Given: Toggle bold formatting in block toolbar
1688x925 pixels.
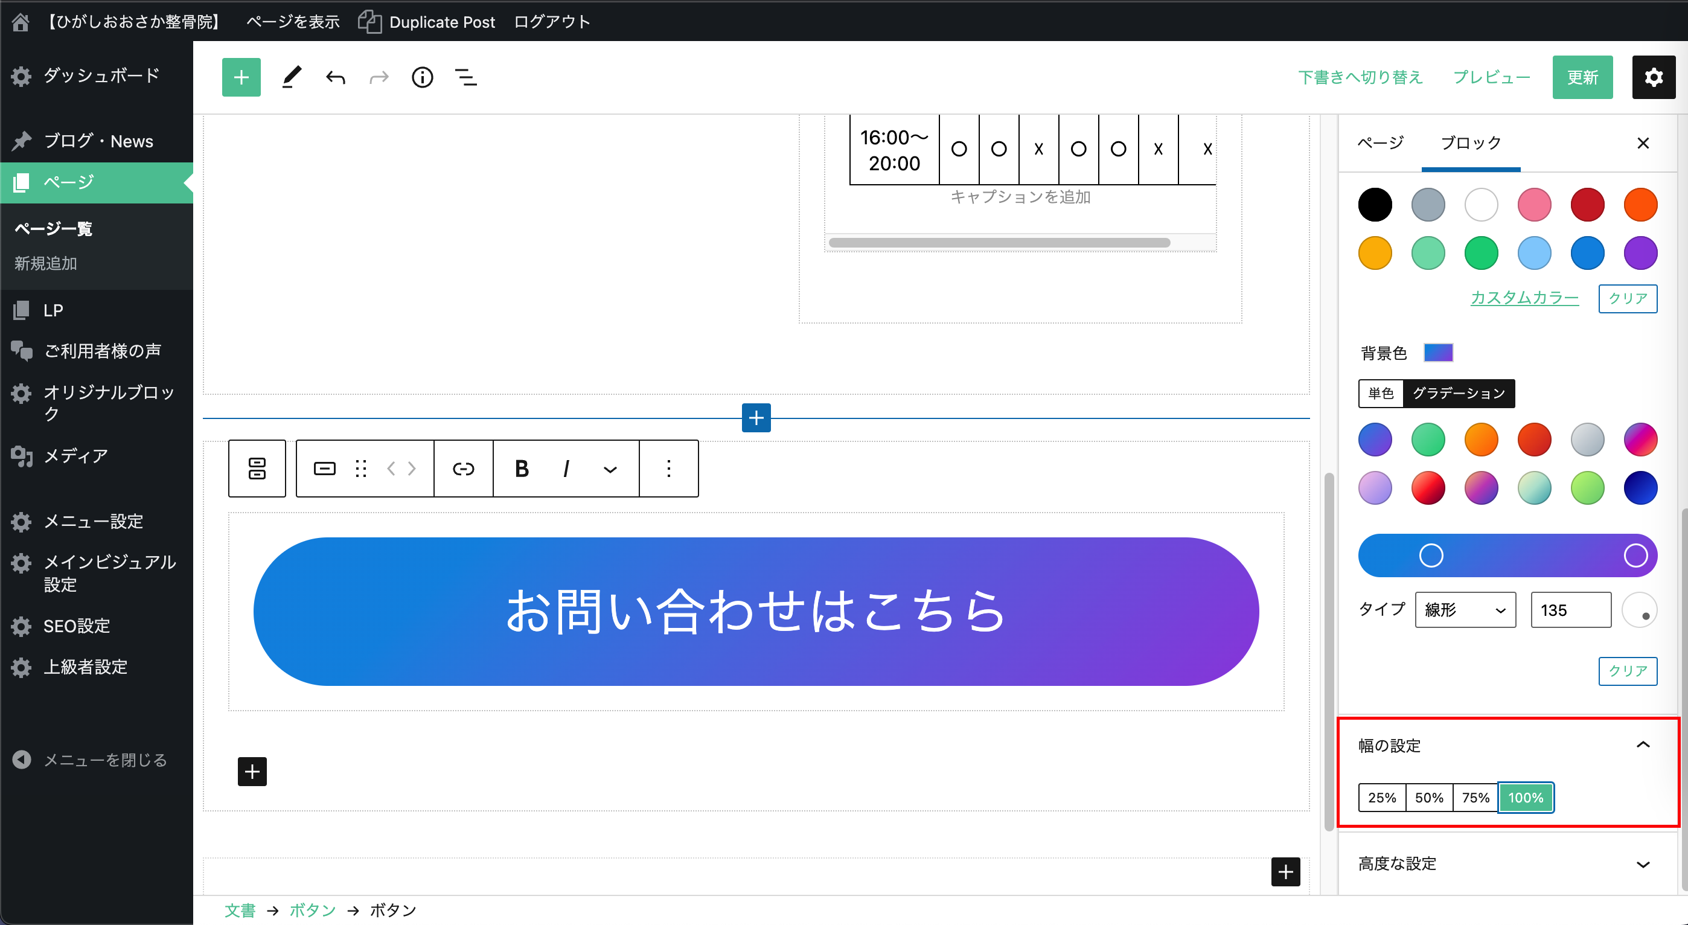Looking at the screenshot, I should tap(522, 469).
